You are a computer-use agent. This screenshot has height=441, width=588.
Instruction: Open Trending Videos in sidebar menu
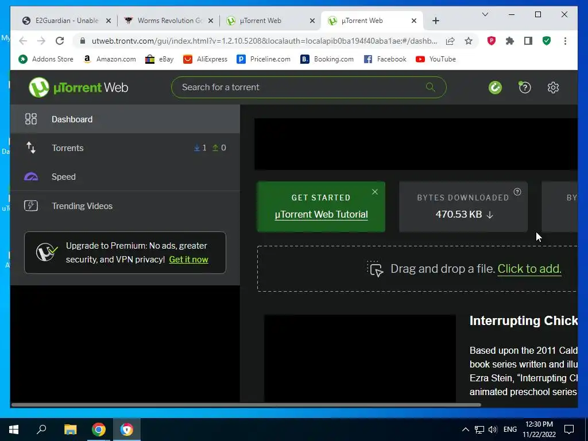[125, 206]
